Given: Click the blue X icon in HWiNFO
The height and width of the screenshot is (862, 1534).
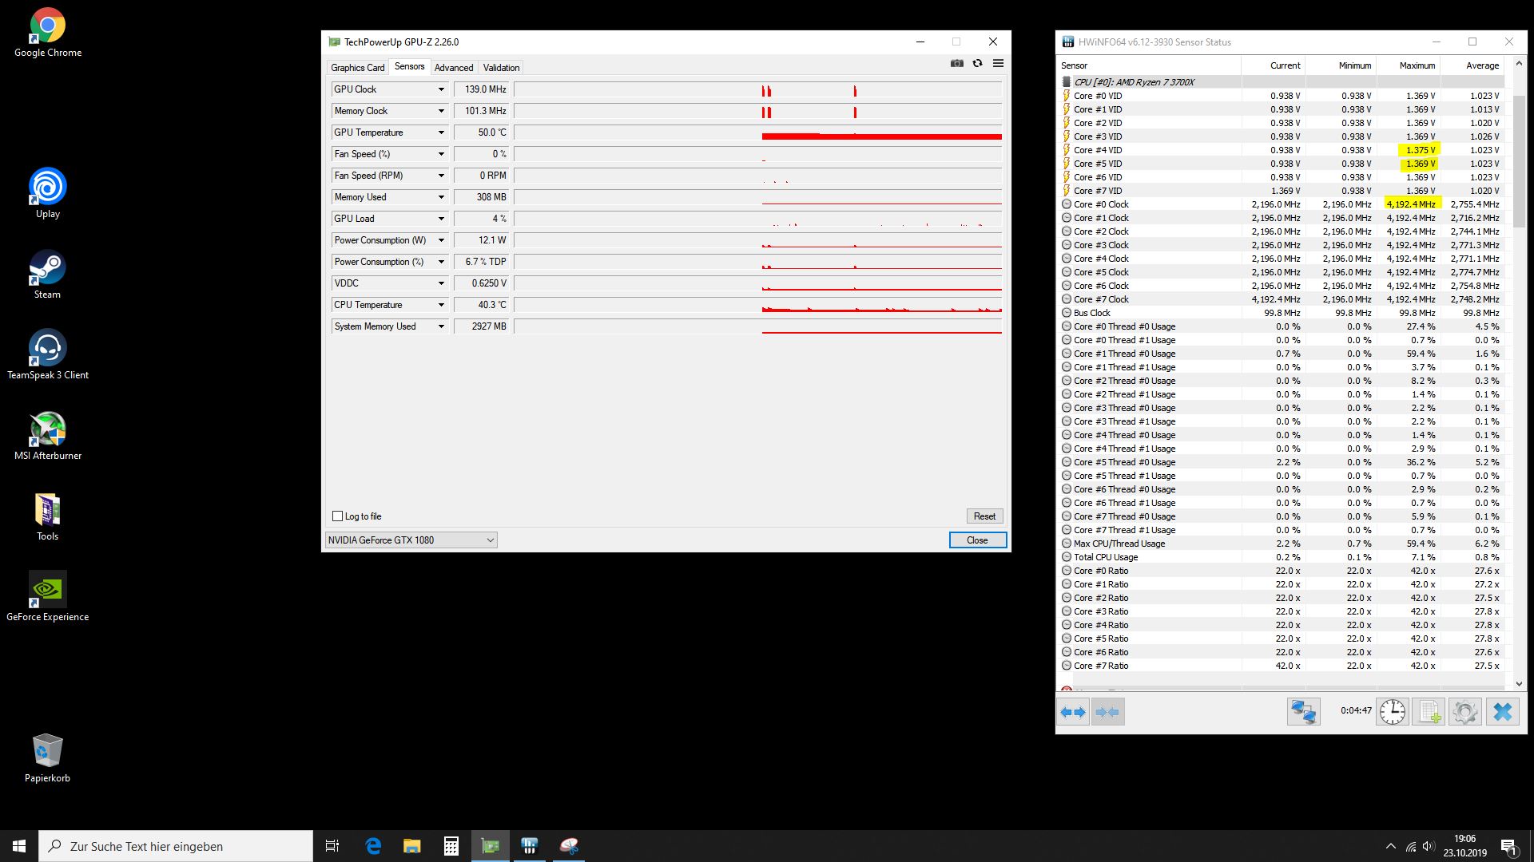Looking at the screenshot, I should pyautogui.click(x=1502, y=711).
